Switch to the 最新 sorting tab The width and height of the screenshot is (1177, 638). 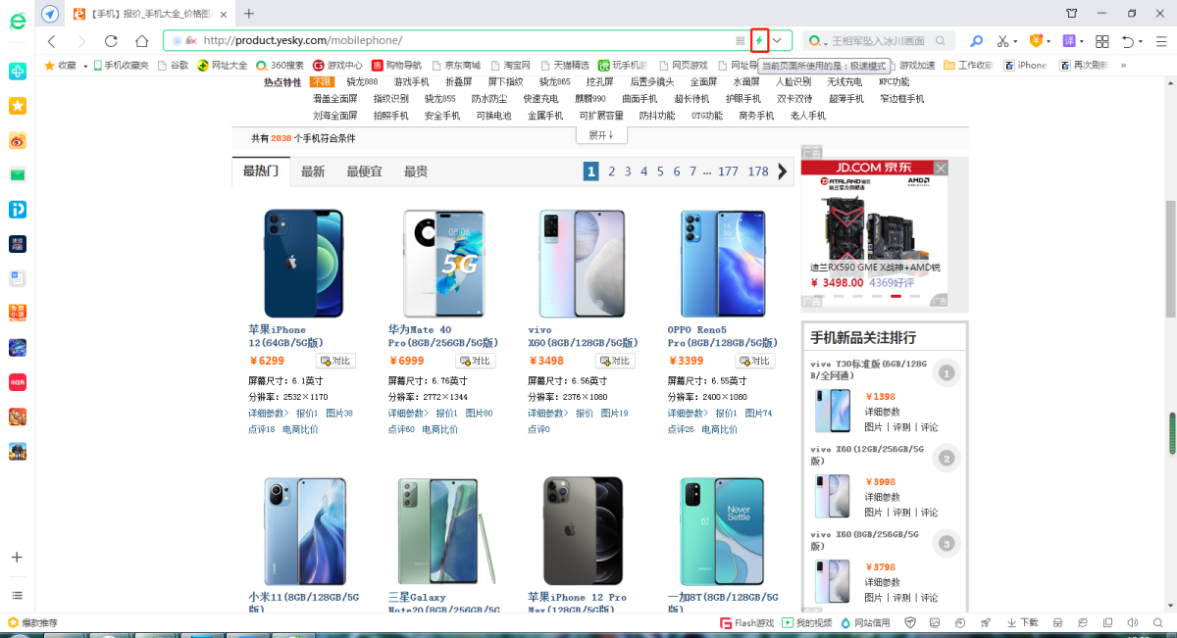tap(312, 172)
